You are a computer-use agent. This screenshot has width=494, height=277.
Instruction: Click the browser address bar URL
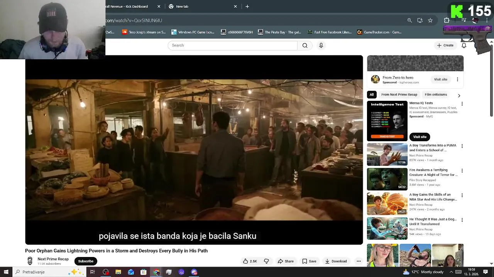point(134,20)
